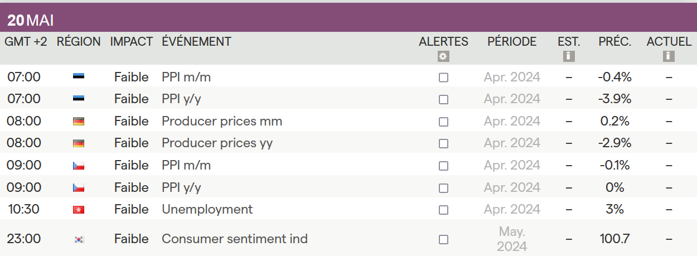
Task: Click the IMPACT column header
Action: pyautogui.click(x=131, y=41)
